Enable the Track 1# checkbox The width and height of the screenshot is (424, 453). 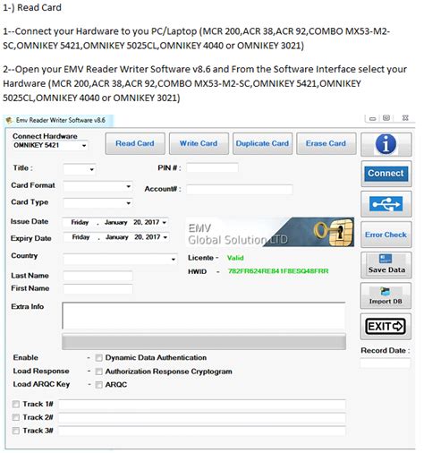coord(16,405)
